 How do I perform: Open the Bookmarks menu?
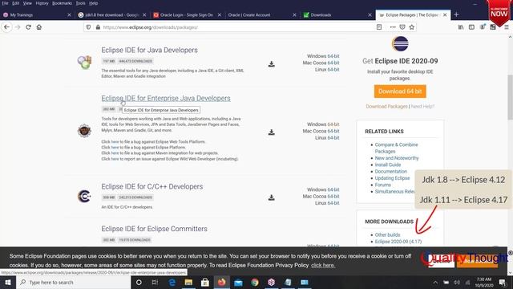click(x=62, y=3)
